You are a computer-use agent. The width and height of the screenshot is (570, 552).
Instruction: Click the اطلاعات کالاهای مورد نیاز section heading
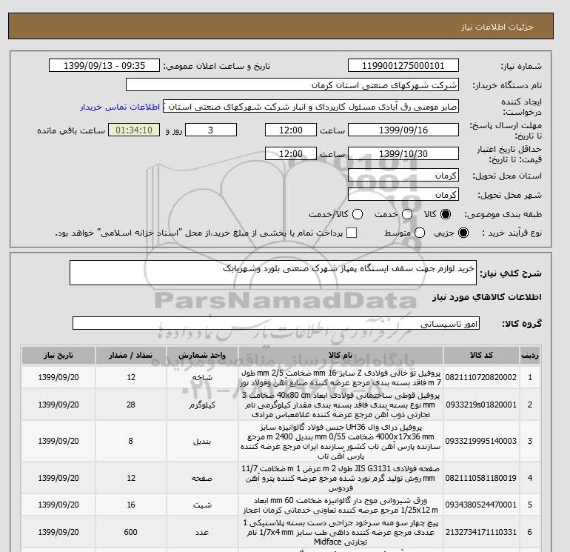point(486,297)
